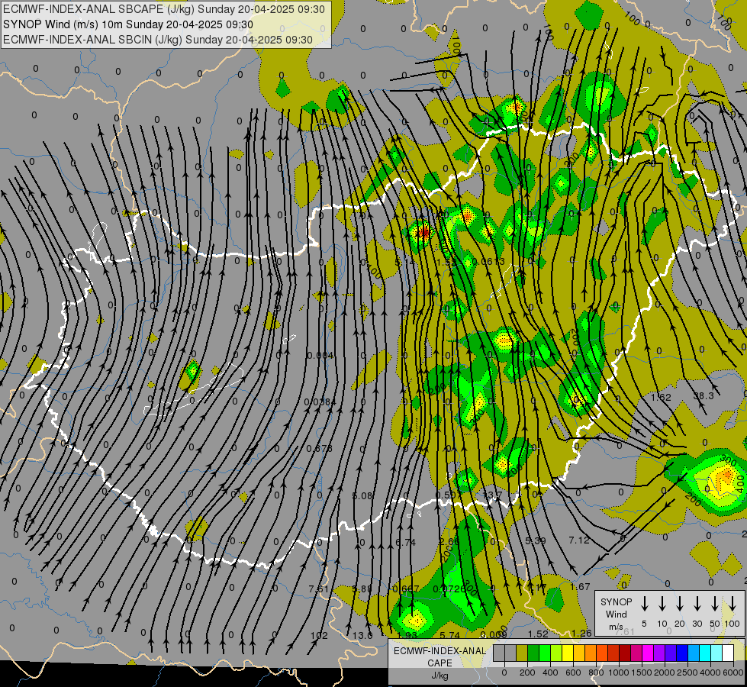This screenshot has height=687, width=747.
Task: Click the '0.676' value on the map
Action: point(319,449)
